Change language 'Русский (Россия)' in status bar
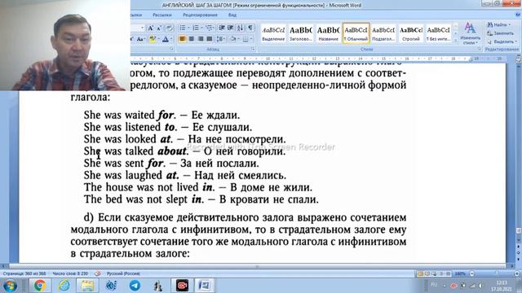 (123, 273)
